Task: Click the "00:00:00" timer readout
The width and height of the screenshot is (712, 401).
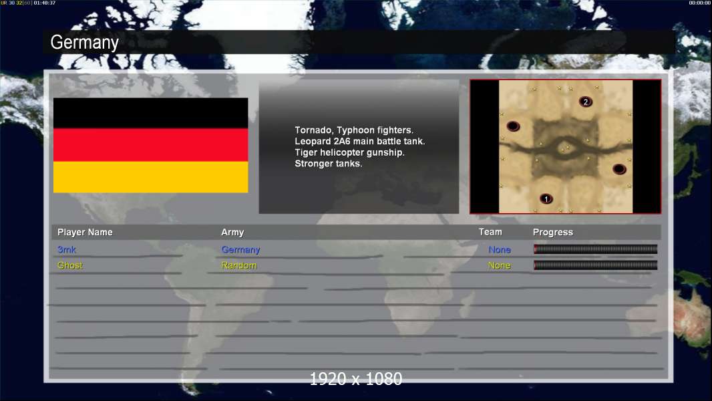Action: [700, 3]
